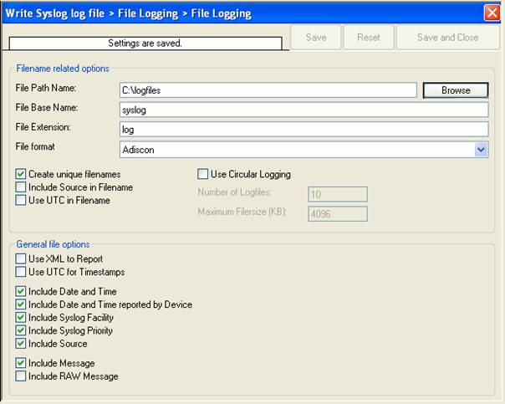Enable Use XML to Report
The height and width of the screenshot is (404, 505).
[x=21, y=259]
